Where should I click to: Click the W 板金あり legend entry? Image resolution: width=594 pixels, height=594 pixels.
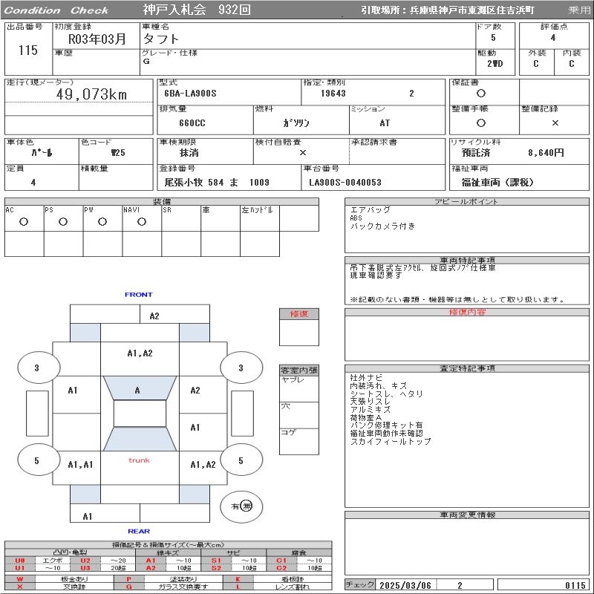pyautogui.click(x=59, y=579)
